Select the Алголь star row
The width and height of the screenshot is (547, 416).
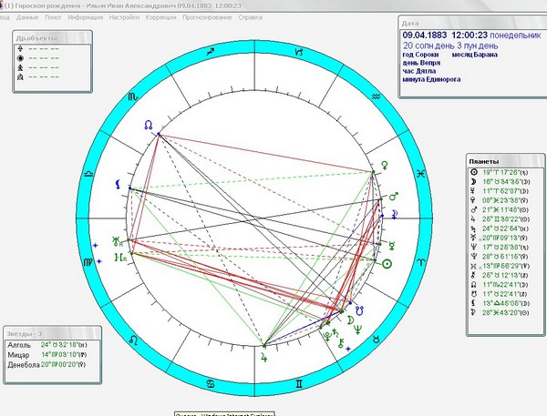[47, 345]
